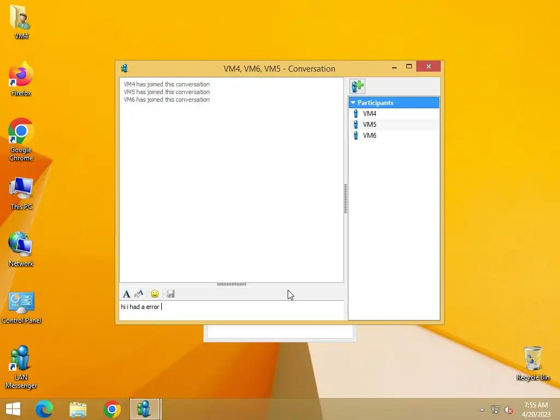Viewport: 560px width, 420px height.
Task: Open the Firefox desktop shortcut
Action: (x=21, y=79)
